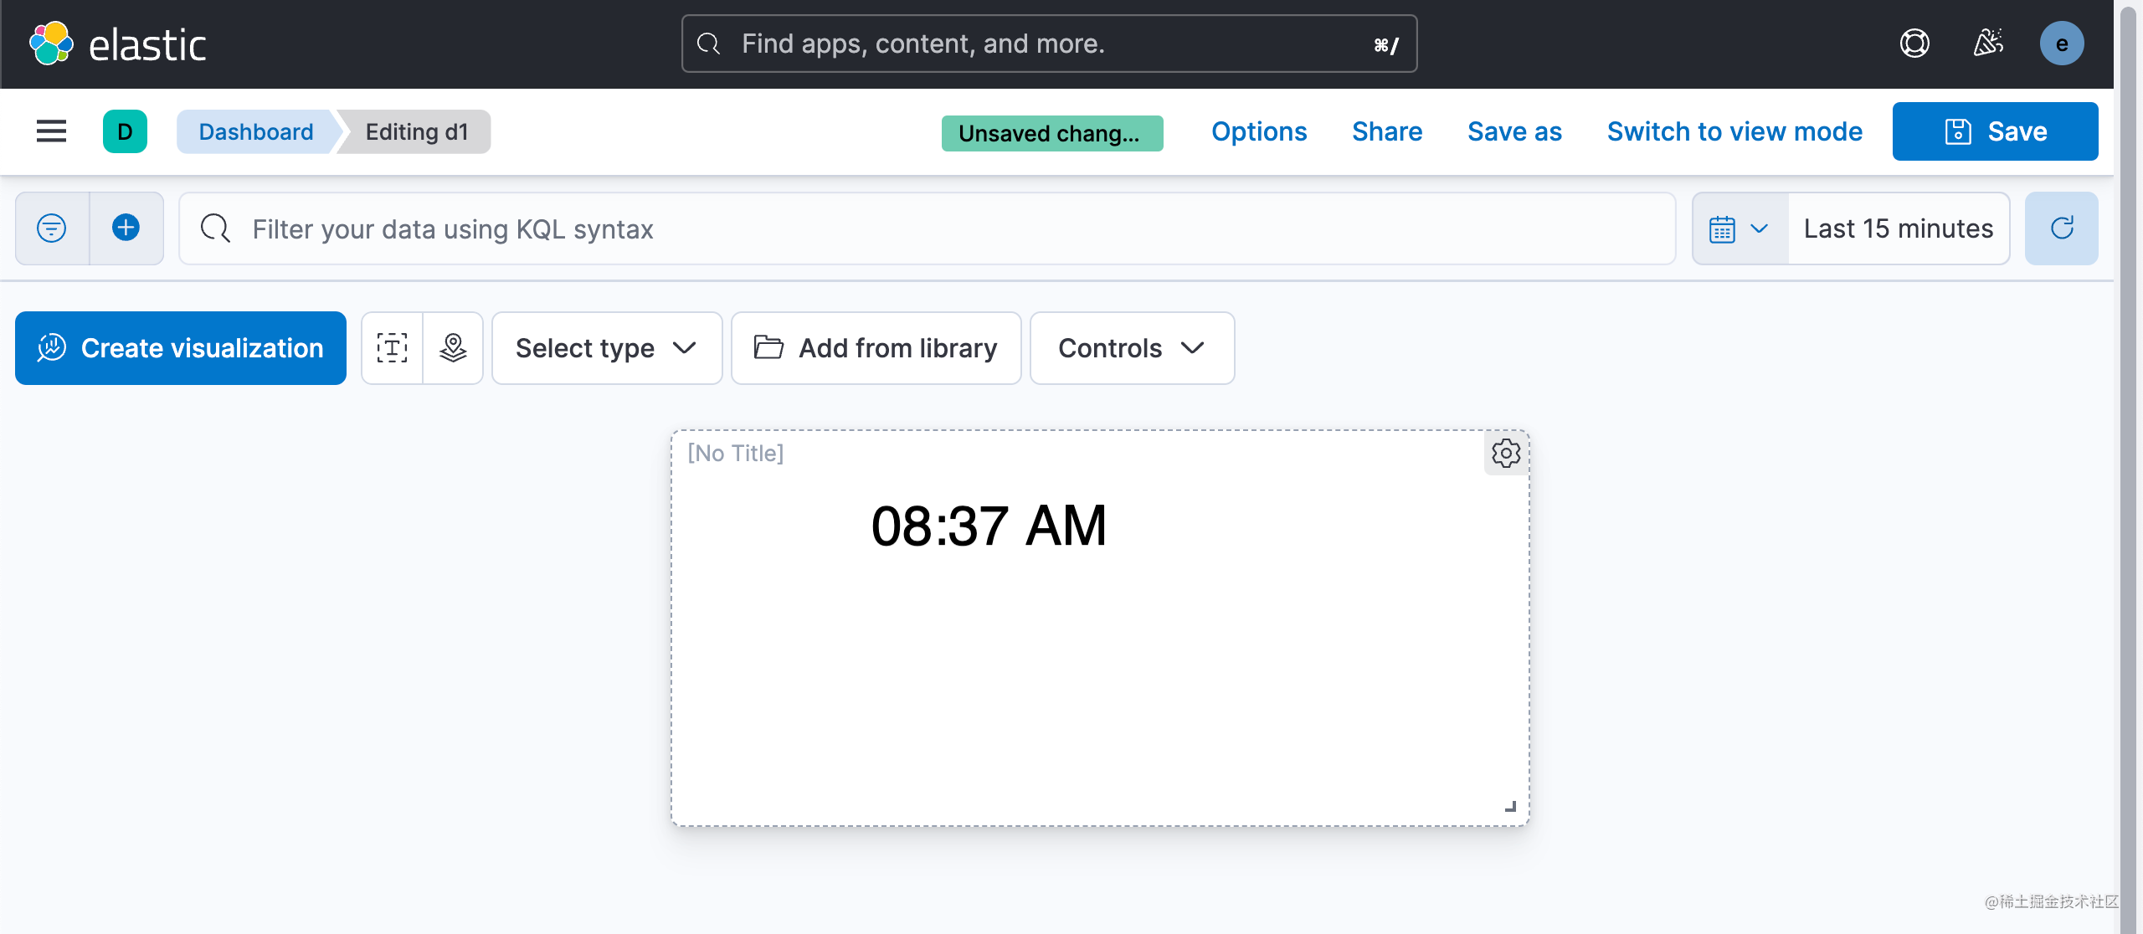Click Last 15 minutes time range
This screenshot has width=2143, height=934.
click(x=1898, y=228)
